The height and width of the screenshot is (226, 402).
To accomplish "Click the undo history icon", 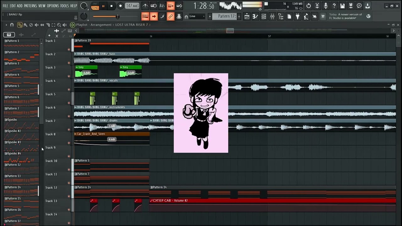I will point(309,6).
